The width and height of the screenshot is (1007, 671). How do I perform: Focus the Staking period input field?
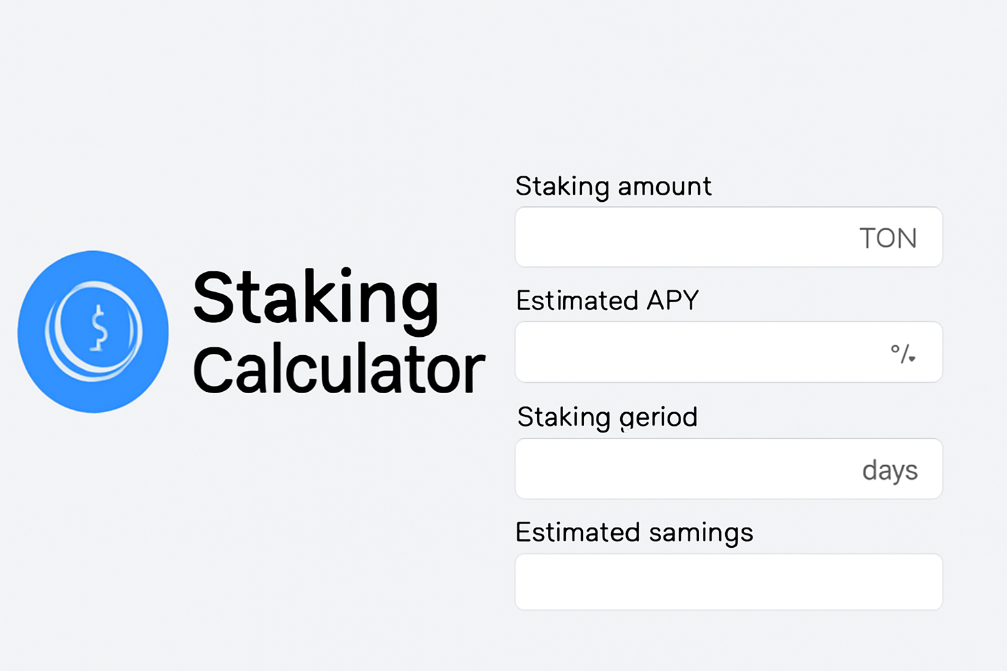click(x=728, y=469)
